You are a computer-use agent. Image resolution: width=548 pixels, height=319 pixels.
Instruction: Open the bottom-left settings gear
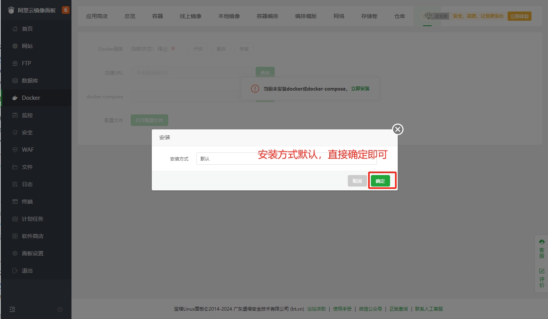point(60,309)
